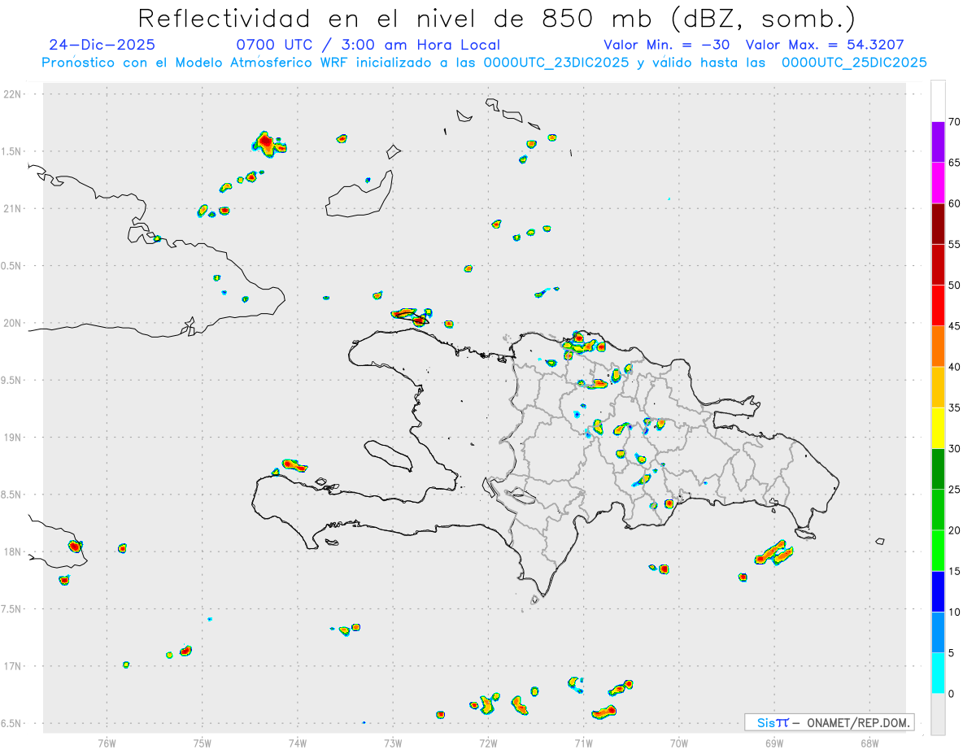
Task: Click the 'SisTT - ONAMET/REP.DOM.' credit box
Action: [x=830, y=722]
